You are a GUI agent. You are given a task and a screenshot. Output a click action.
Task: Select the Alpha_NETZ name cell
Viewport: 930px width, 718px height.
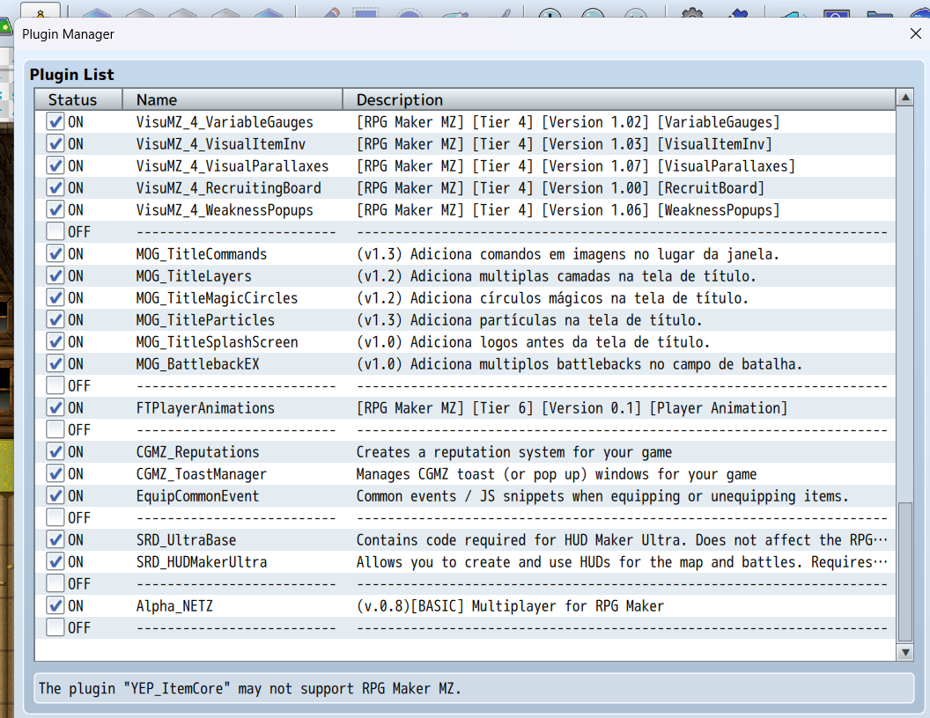coord(174,606)
